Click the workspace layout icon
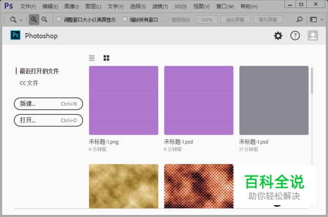328x217 pixels. [x=313, y=19]
